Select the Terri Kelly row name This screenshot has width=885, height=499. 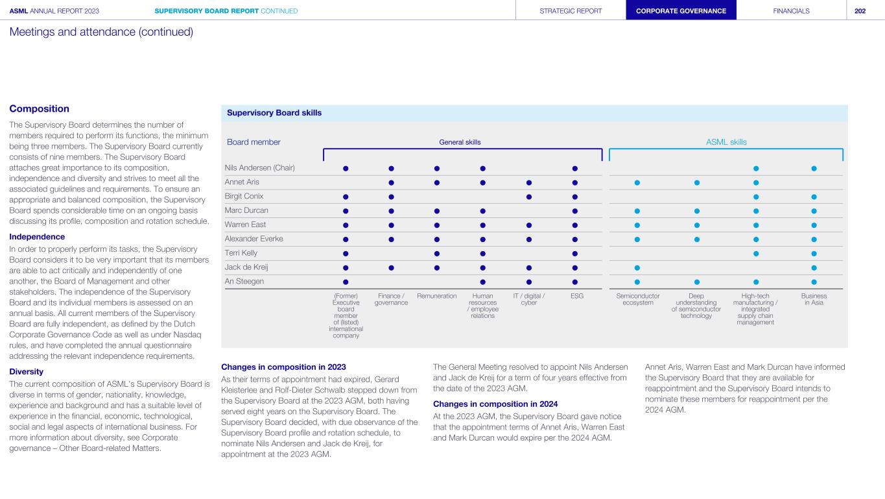(x=241, y=253)
